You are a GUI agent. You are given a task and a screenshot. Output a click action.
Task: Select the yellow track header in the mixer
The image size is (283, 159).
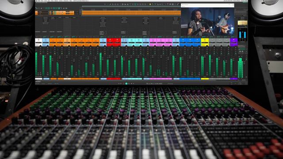coord(205,42)
